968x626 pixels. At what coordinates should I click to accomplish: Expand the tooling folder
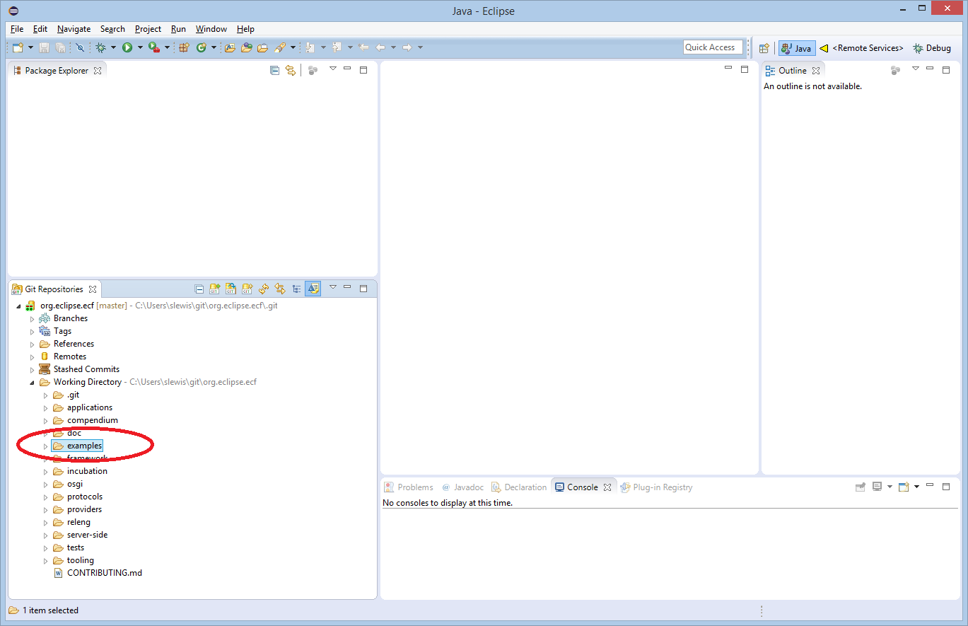[x=46, y=561]
